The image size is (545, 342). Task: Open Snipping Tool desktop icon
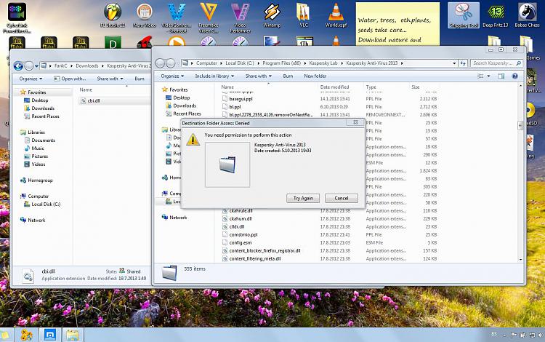(x=464, y=16)
